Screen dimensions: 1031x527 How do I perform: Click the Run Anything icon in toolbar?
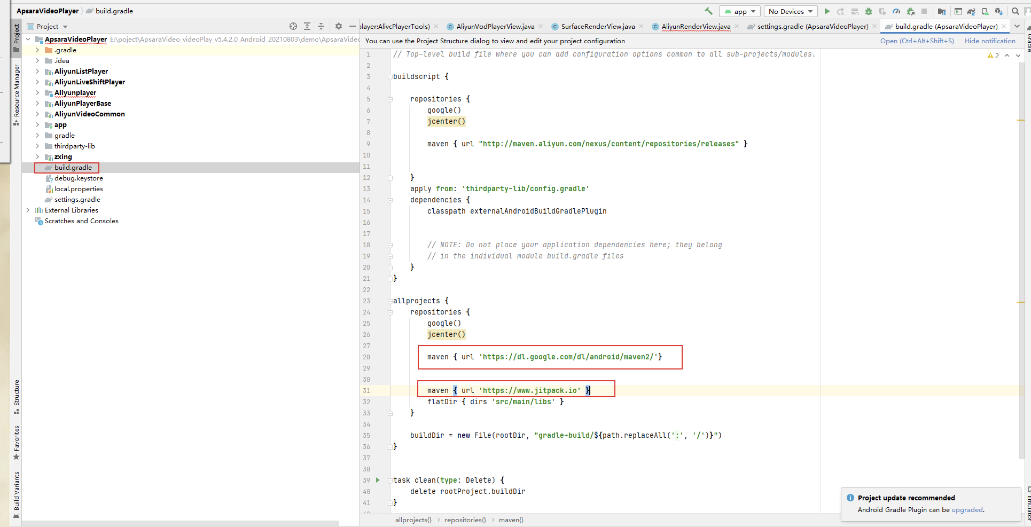[x=958, y=11]
